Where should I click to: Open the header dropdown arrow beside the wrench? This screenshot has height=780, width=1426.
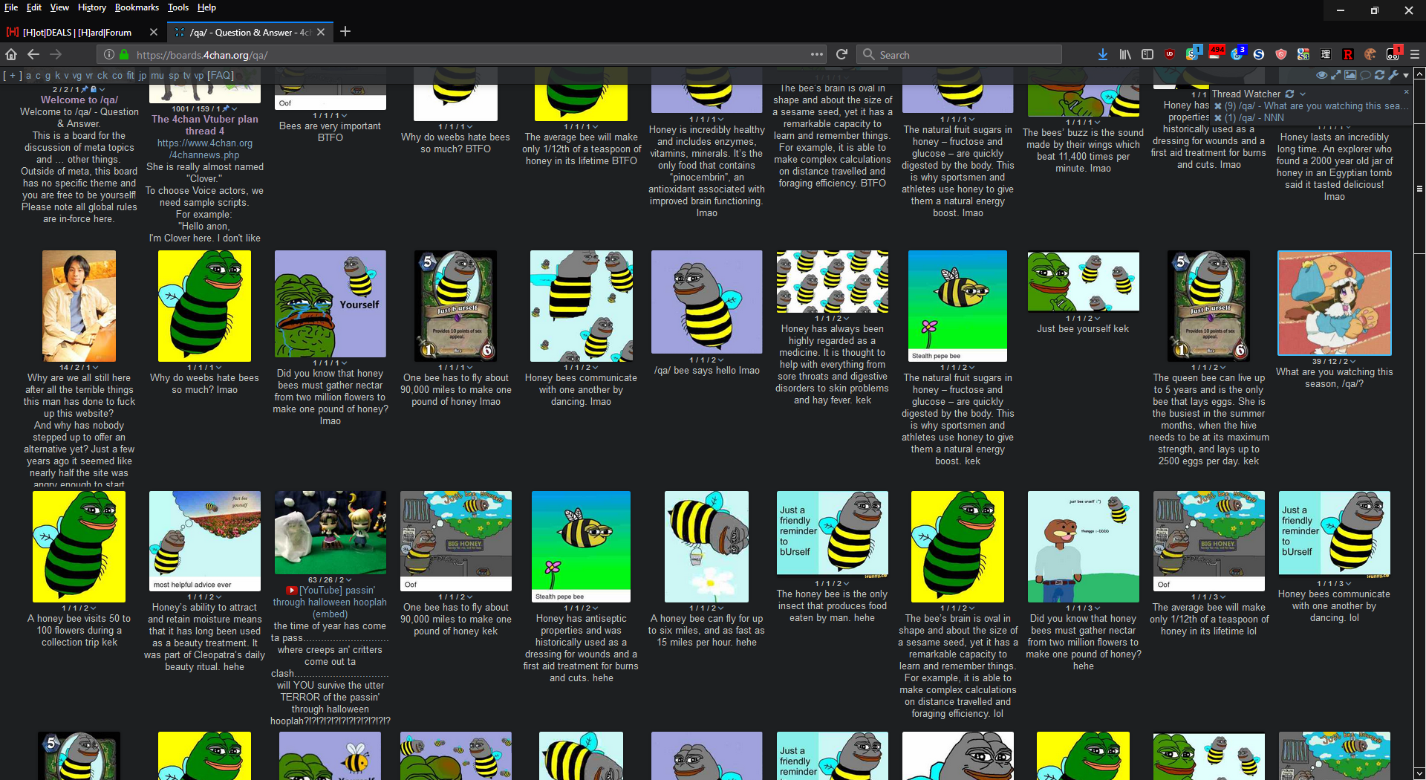[x=1406, y=76]
